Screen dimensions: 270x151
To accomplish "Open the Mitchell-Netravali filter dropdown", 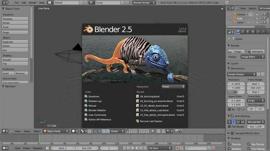I will click(256, 122).
